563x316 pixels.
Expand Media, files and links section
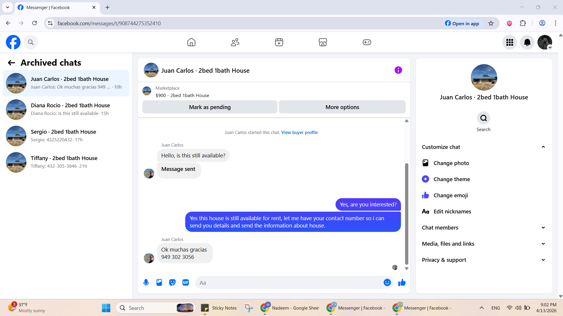click(484, 244)
